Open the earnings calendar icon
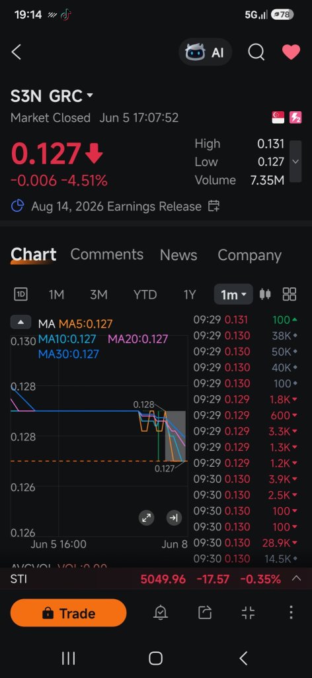This screenshot has height=678, width=312. tap(214, 206)
